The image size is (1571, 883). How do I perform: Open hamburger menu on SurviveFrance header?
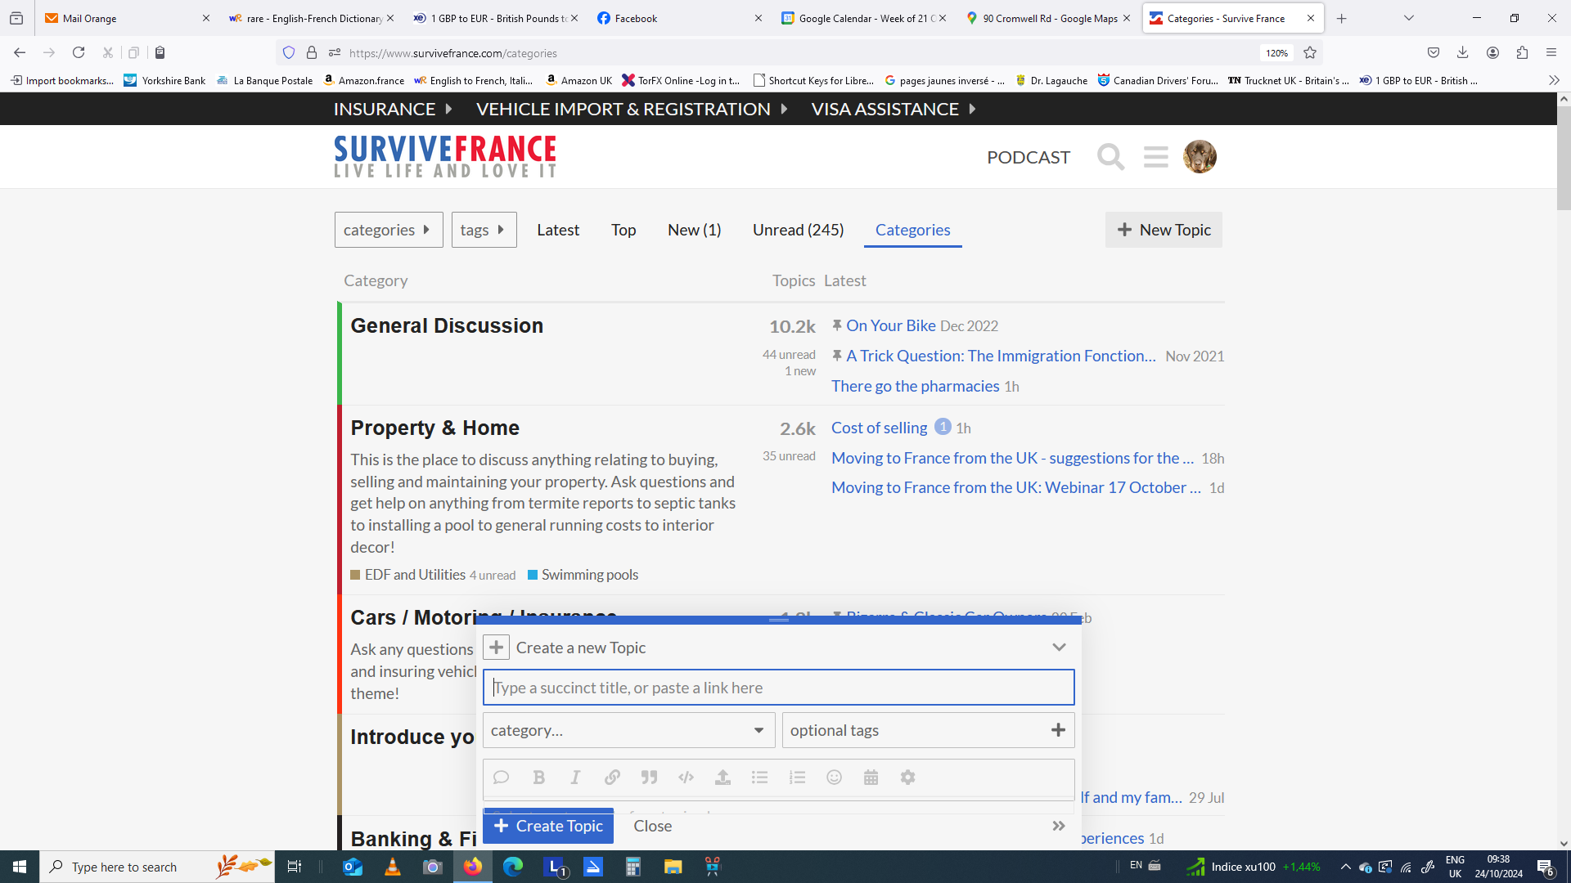point(1155,156)
